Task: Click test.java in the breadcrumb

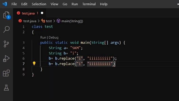Action: point(30,21)
